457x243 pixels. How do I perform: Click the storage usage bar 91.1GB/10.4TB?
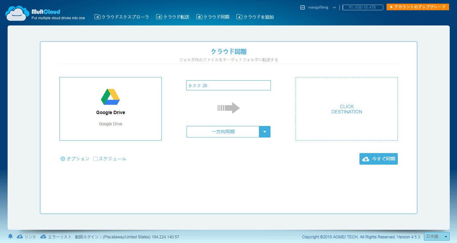point(362,7)
